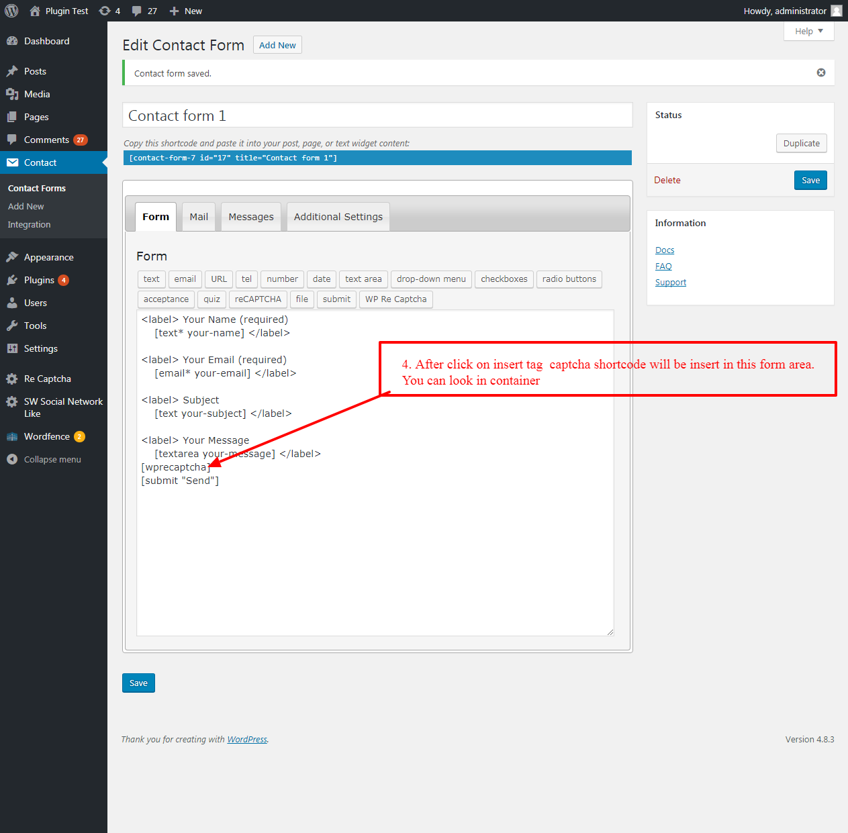Screen dimensions: 848x833
Task: Open the administrator avatar icon
Action: 837,11
